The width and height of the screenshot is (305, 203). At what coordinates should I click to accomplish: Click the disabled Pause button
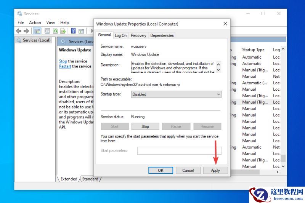[x=176, y=126]
